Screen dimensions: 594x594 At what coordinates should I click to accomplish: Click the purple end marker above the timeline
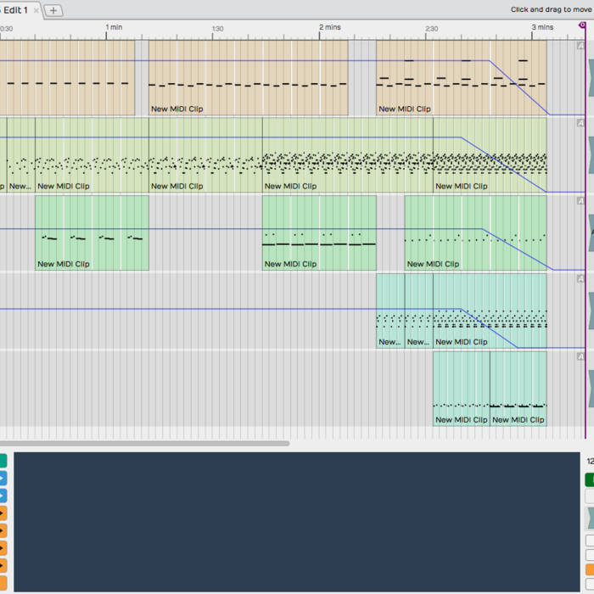(582, 25)
